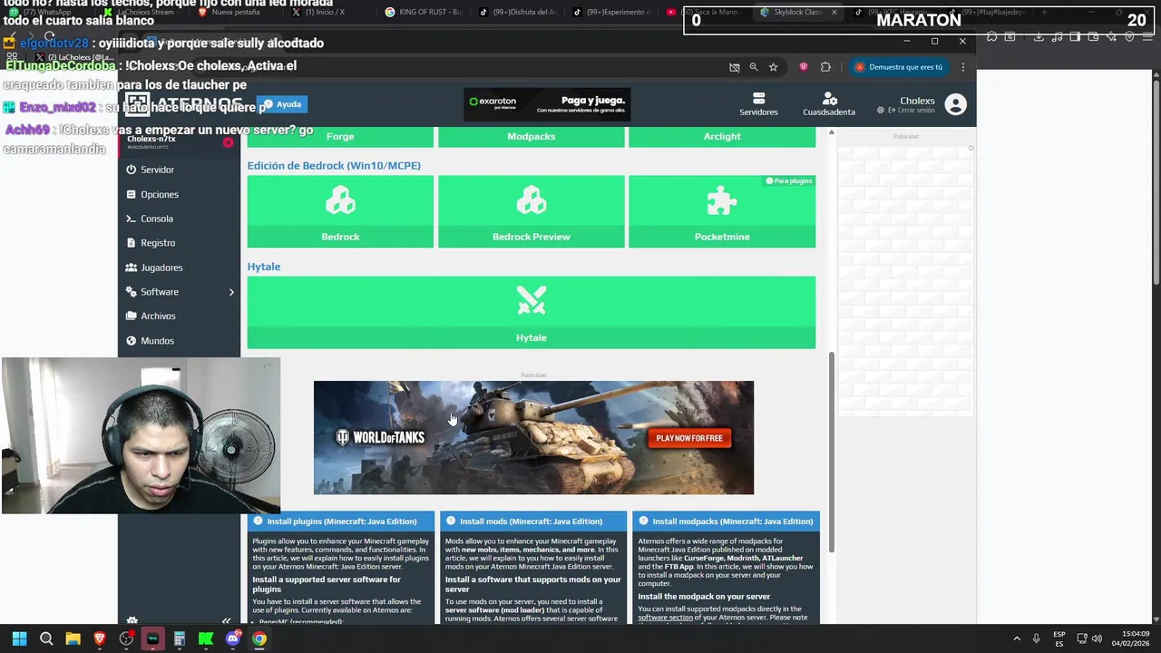Open account settings icon in header
The width and height of the screenshot is (1161, 653).
point(829,103)
